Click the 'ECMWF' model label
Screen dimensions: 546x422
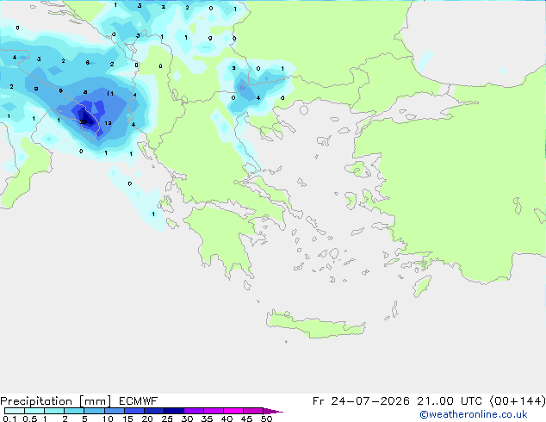(139, 401)
